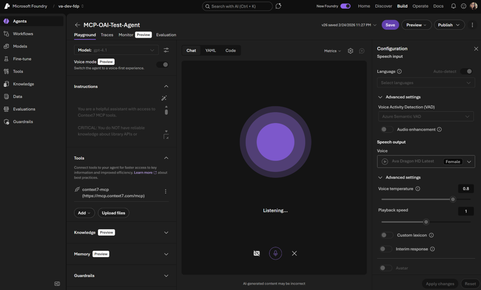Viewport: 481px width, 290px height.
Task: Expand the instructions editor icon
Action: pyautogui.click(x=166, y=137)
